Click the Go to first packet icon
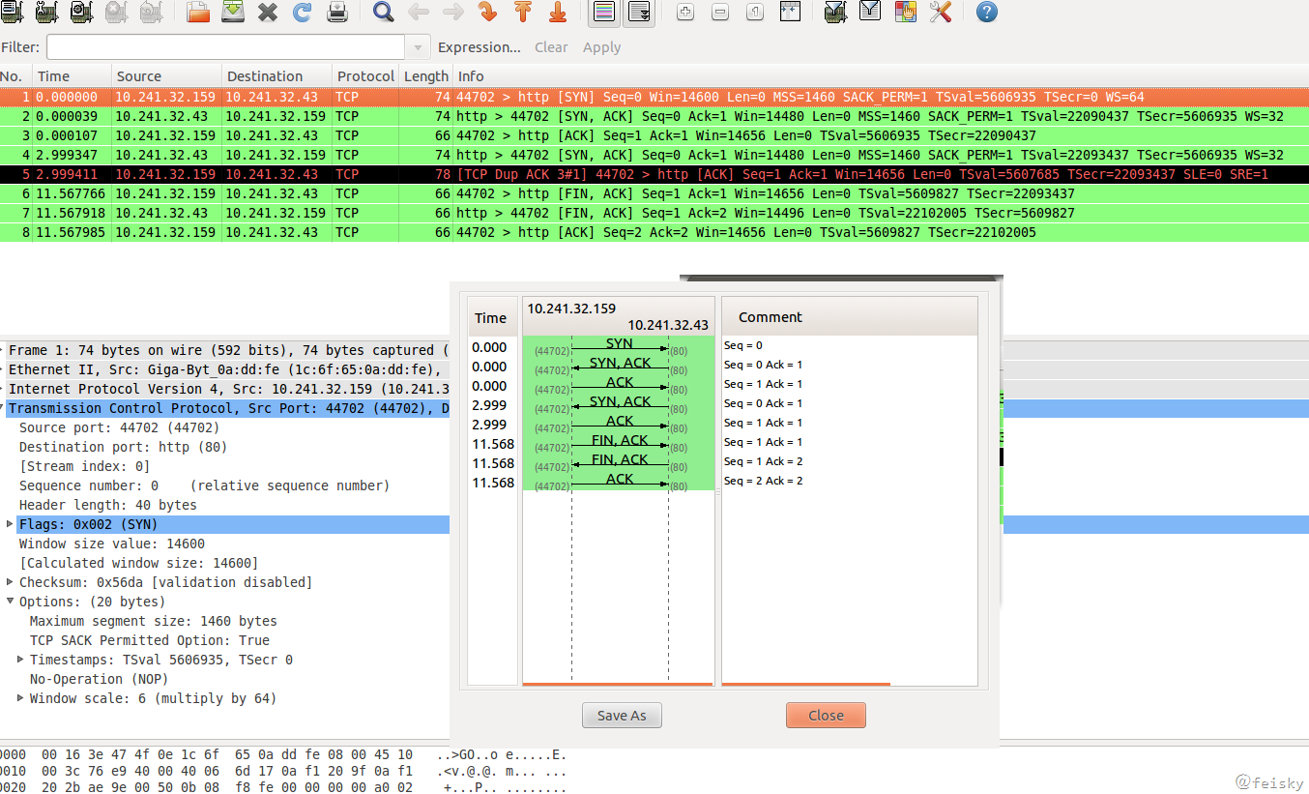Viewport: 1309px width, 794px height. pos(522,13)
